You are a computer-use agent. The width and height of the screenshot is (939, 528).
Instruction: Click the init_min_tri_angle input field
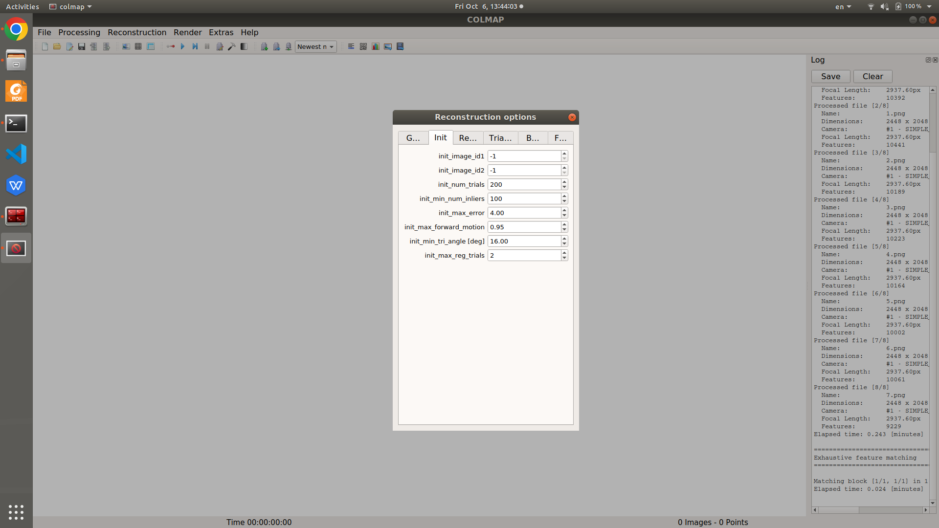(x=524, y=241)
